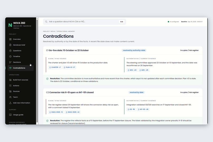Click the 'resolved by date' badge
This screenshot has width=213, height=142.
pos(136,92)
